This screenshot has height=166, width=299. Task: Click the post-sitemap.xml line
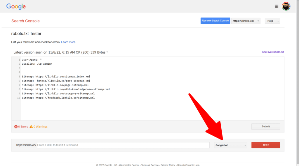click(56, 81)
